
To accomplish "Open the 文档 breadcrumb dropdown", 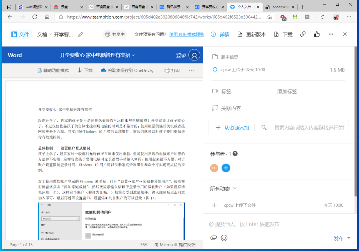I will tap(44, 34).
